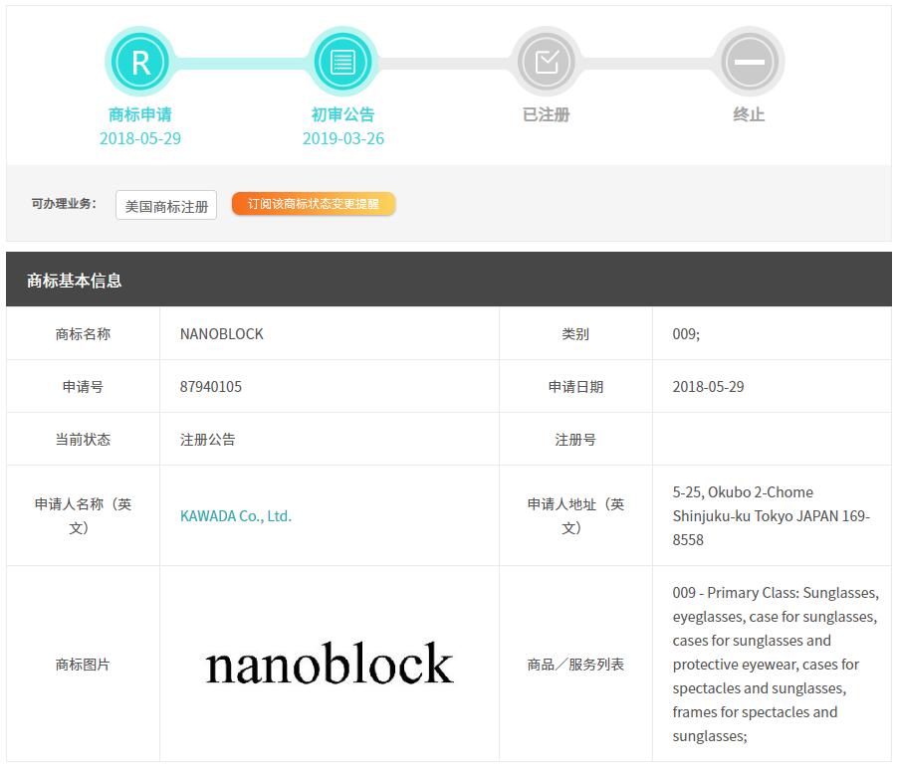
Task: Click the 2019-03-26 date under 初审公告
Action: pos(343,139)
